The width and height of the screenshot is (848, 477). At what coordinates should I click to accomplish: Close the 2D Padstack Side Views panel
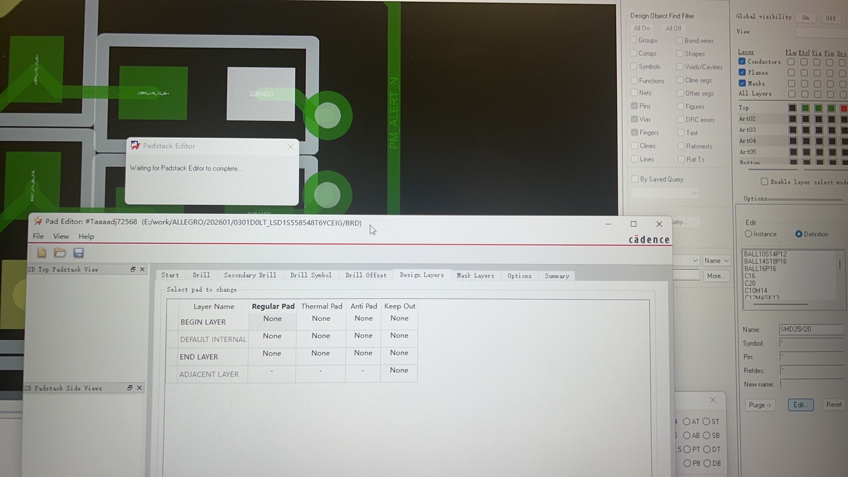(140, 388)
